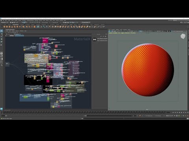Jump to end of playback range

click(187, 112)
